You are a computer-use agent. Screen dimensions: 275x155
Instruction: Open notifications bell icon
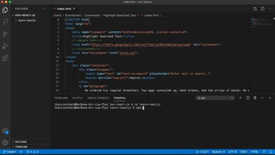point(271,152)
